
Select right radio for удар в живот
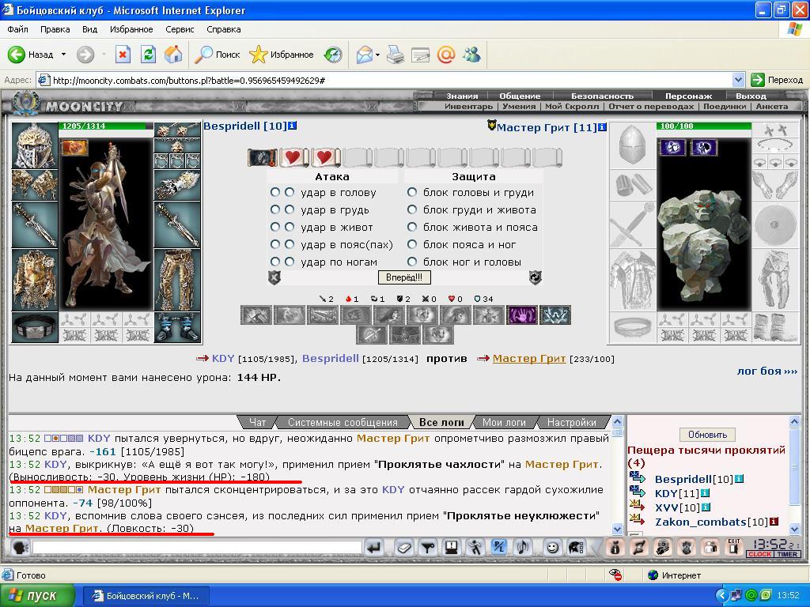290,227
